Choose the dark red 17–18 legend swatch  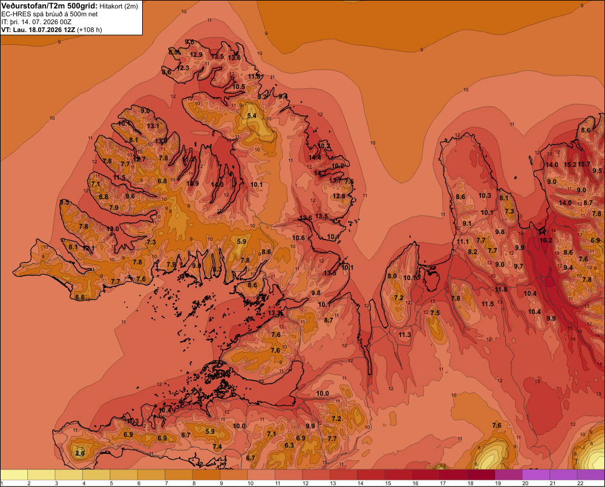pos(454,475)
